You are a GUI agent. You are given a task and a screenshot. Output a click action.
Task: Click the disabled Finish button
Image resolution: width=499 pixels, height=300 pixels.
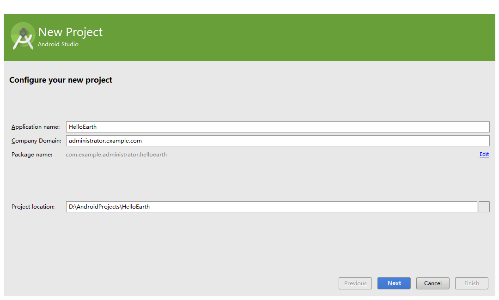[x=472, y=283]
